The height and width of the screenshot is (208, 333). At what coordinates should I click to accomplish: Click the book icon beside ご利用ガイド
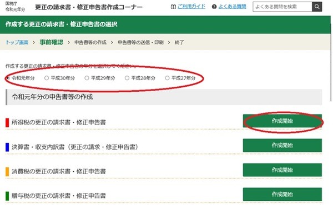point(173,7)
